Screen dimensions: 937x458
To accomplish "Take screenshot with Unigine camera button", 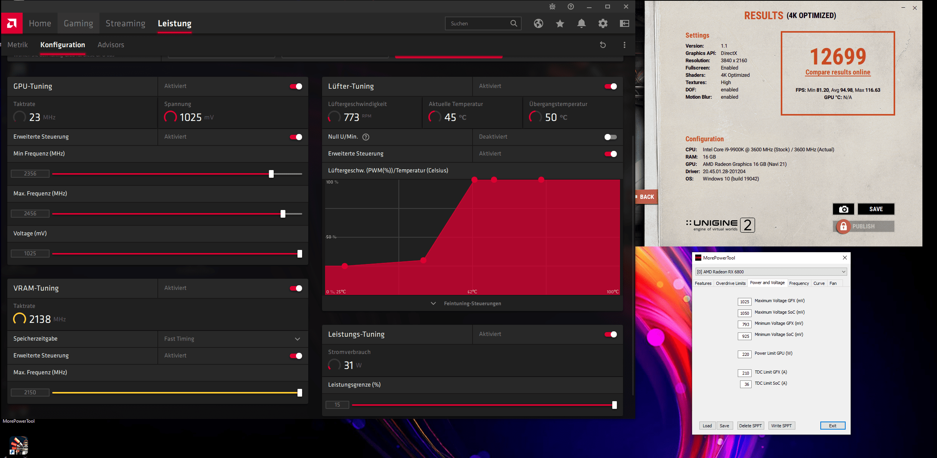I will click(x=843, y=209).
